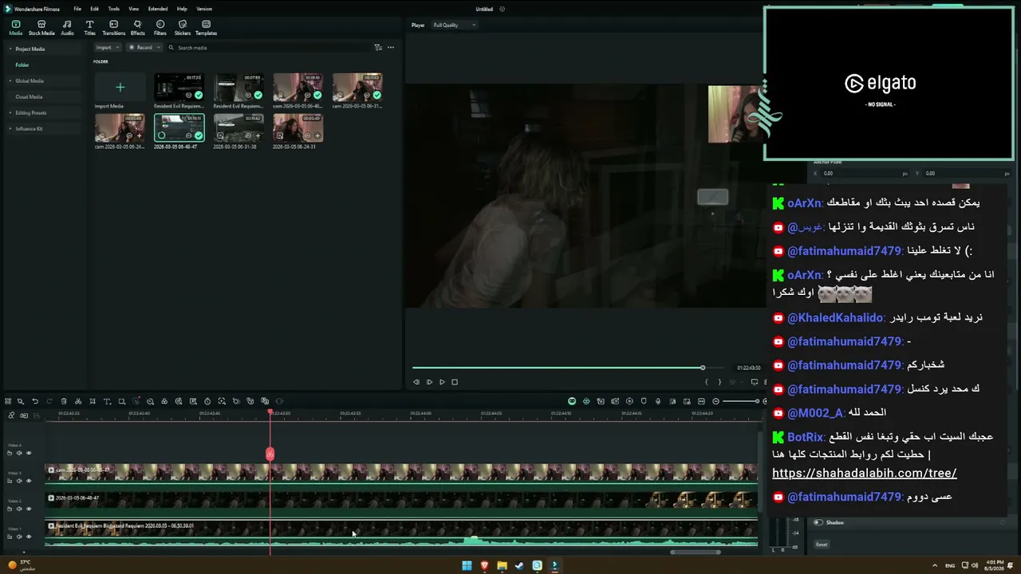Open the Stickers tab

pyautogui.click(x=183, y=28)
